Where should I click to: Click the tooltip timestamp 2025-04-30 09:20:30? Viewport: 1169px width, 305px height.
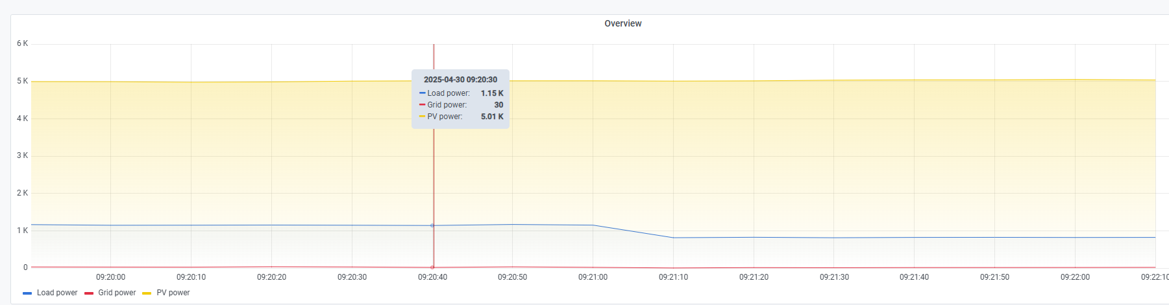tap(460, 80)
